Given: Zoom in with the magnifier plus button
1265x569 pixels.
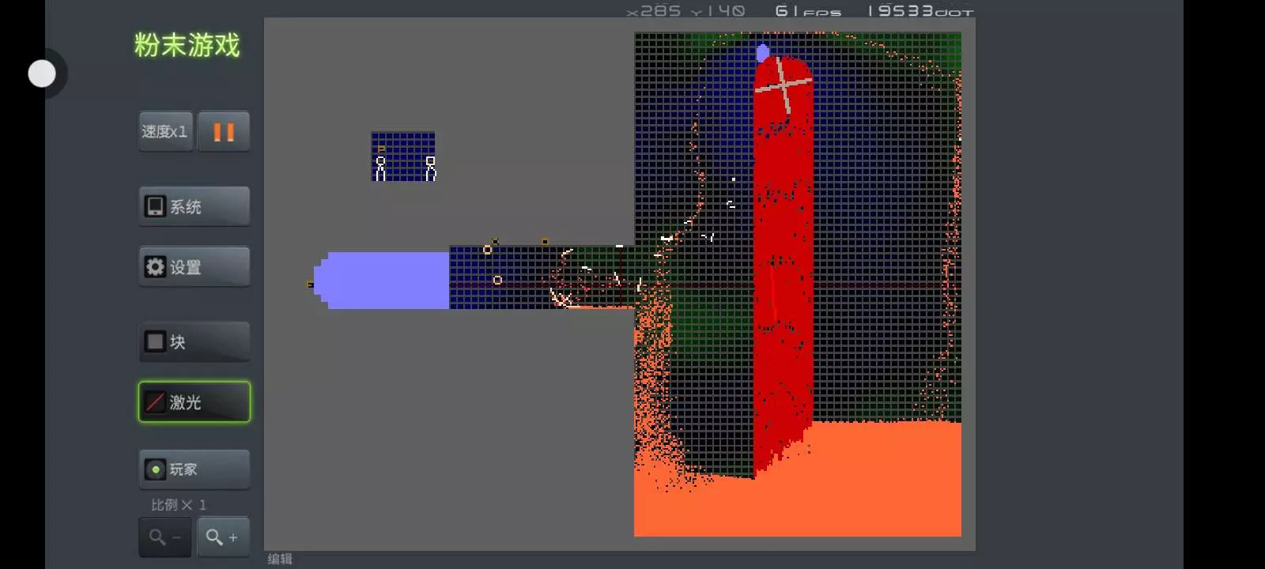Looking at the screenshot, I should pyautogui.click(x=223, y=537).
